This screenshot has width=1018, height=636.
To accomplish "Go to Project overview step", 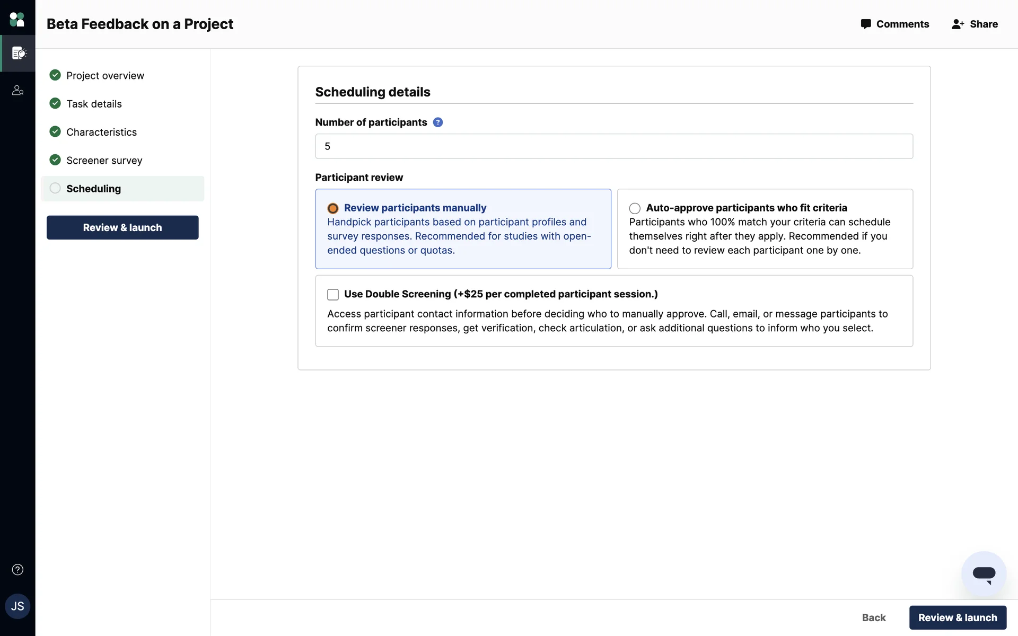I will [x=105, y=75].
